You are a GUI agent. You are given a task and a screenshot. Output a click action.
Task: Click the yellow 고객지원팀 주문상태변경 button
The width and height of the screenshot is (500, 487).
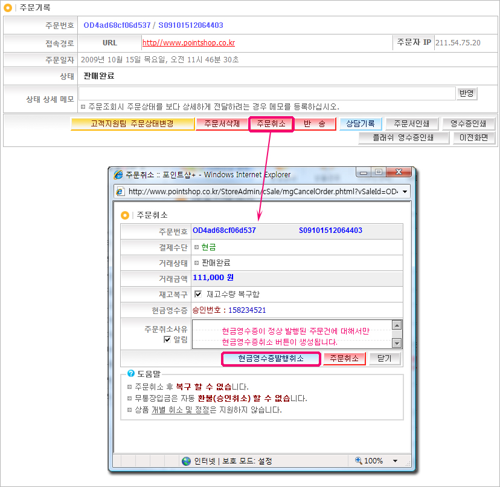[x=132, y=123]
